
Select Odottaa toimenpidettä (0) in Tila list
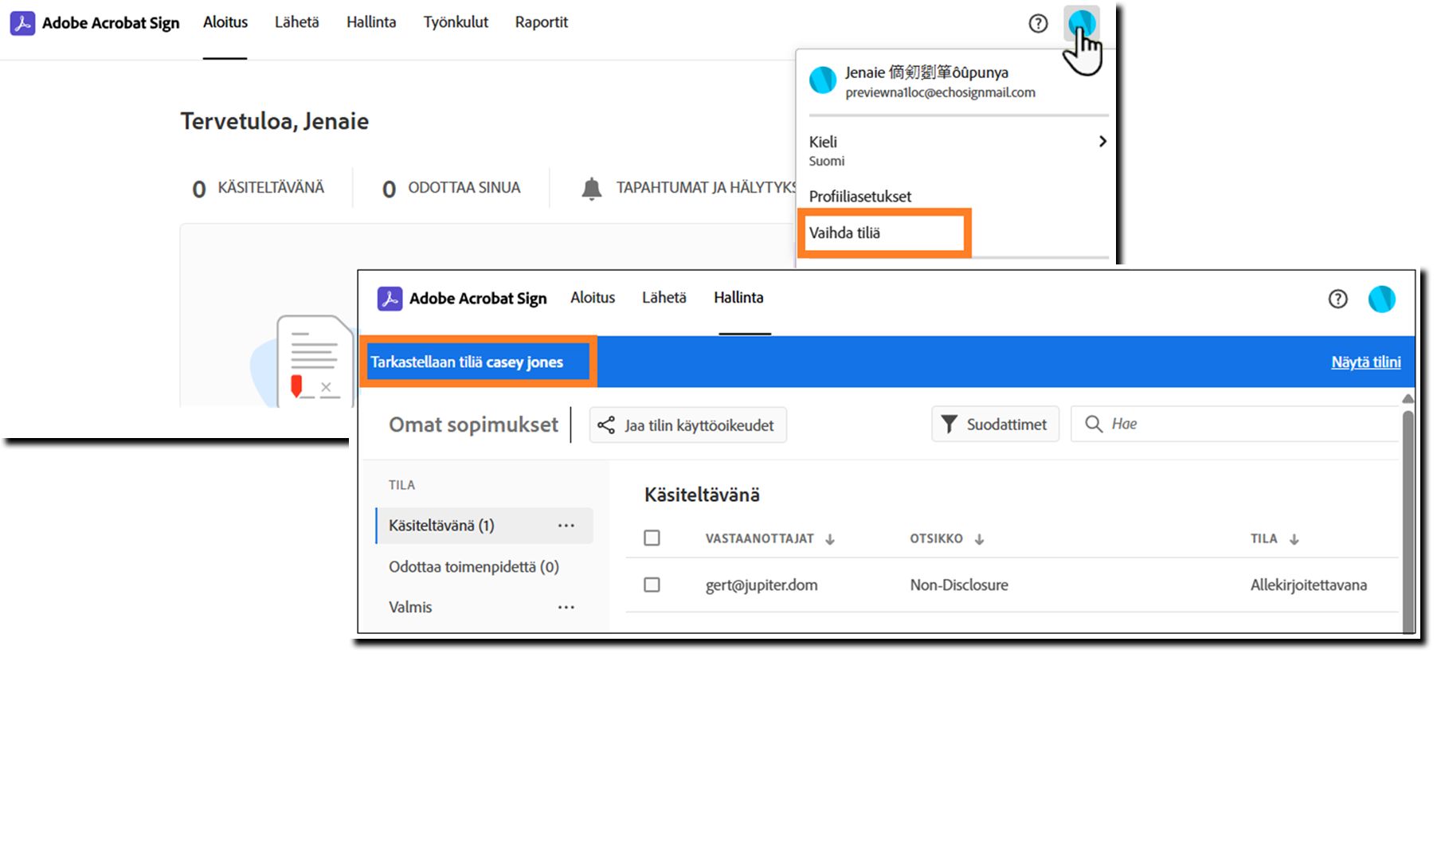474,566
